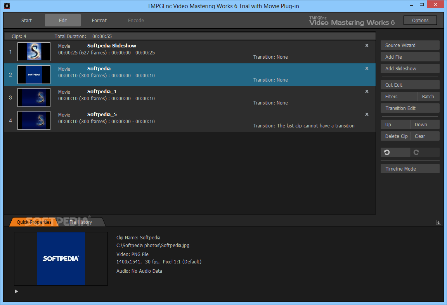The height and width of the screenshot is (305, 447).
Task: Click the file path C:\Softpedia photos\Softpedia.jpg
Action: click(153, 245)
